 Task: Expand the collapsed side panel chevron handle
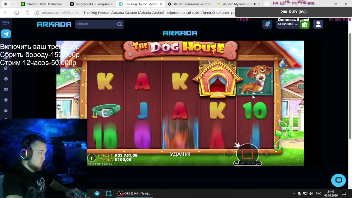(x=58, y=61)
